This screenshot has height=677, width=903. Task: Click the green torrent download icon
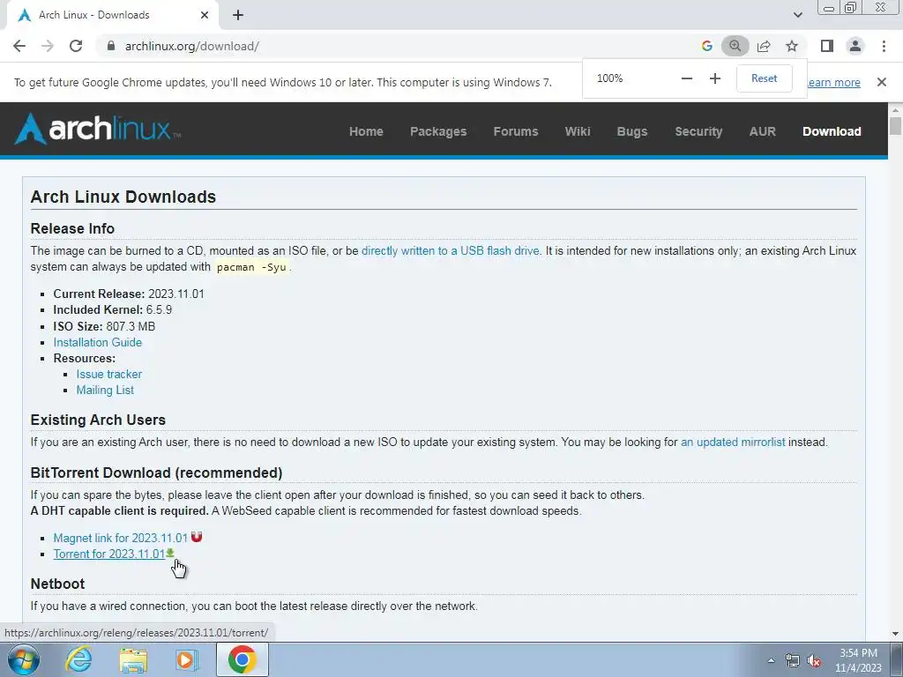coord(170,553)
